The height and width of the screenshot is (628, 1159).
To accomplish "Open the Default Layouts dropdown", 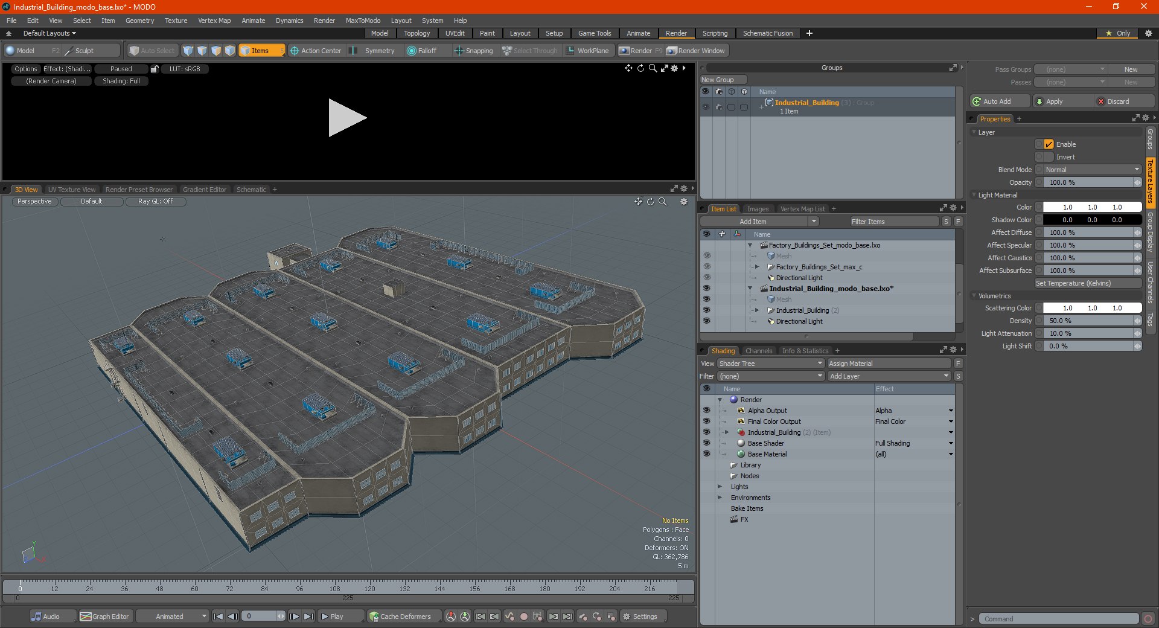I will 49,33.
